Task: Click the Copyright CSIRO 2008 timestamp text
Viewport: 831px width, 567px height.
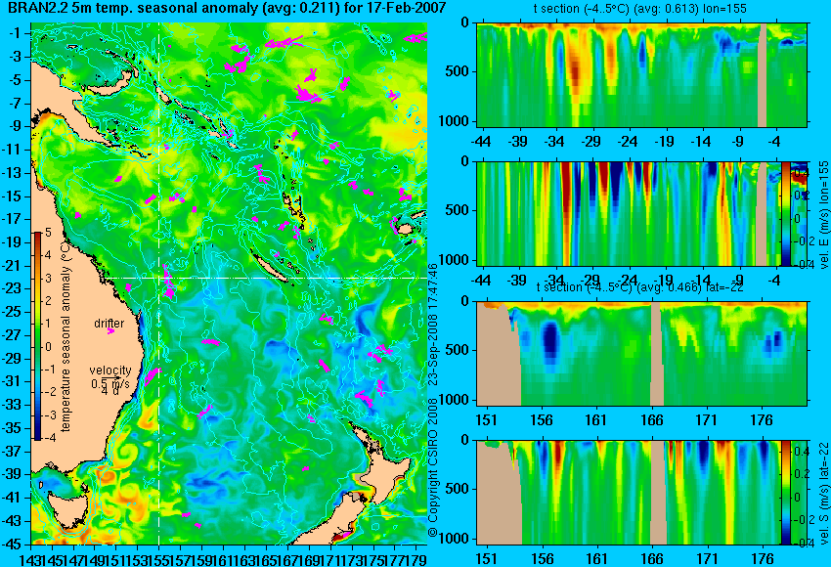Action: coord(433,401)
